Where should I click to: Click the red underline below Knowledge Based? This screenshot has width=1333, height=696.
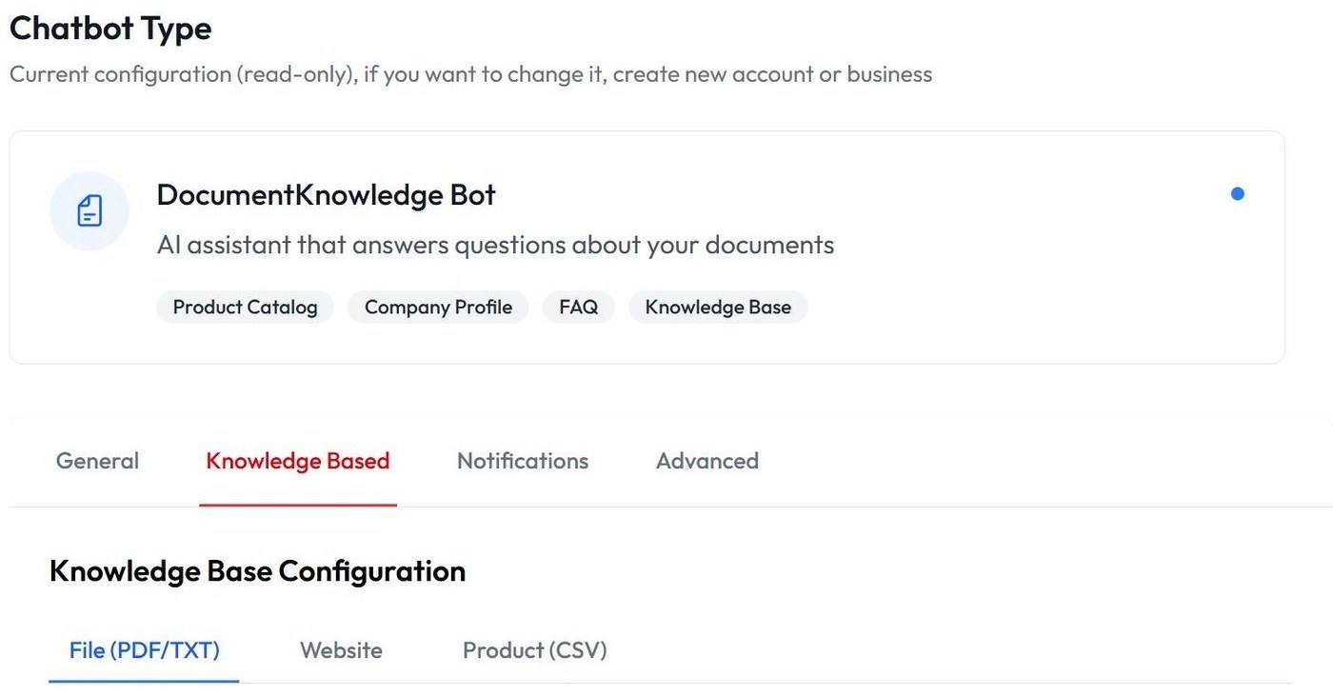(298, 505)
